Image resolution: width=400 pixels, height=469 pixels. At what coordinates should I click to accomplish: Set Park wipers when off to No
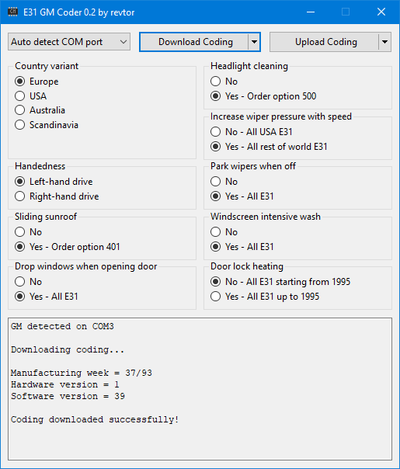[224, 181]
